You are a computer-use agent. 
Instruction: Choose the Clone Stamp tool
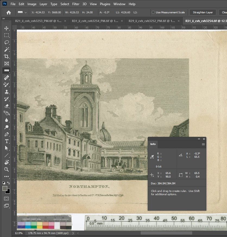pos(7,92)
